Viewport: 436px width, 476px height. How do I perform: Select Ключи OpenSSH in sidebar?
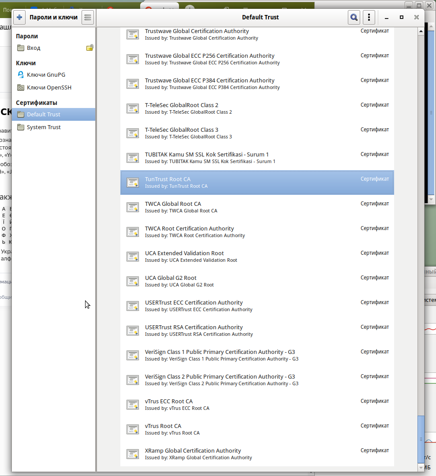54,87
